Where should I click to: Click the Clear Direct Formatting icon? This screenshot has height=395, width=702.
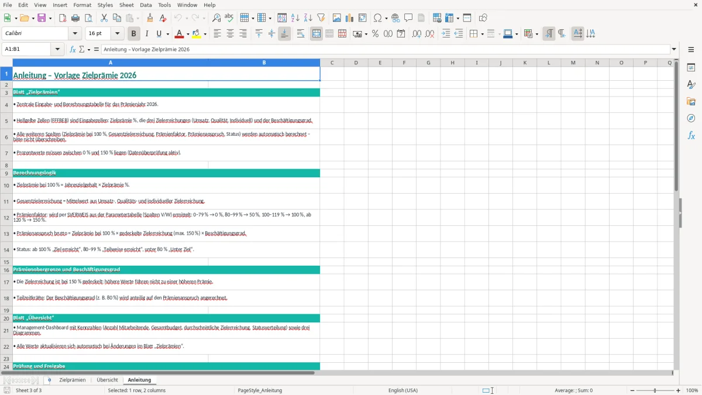click(163, 18)
